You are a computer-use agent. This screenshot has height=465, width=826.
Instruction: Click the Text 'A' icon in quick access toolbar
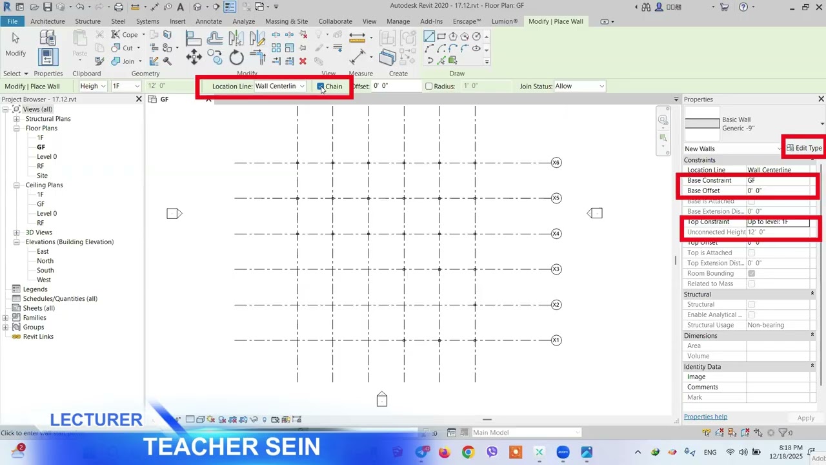coord(180,7)
